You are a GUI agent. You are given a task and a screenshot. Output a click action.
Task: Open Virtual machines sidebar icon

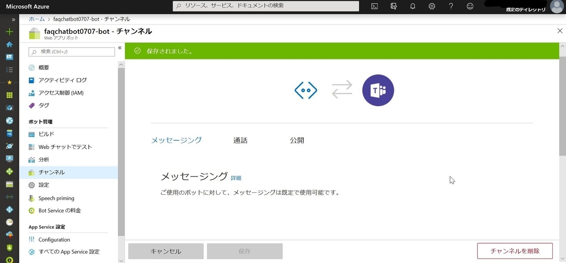tap(9, 159)
